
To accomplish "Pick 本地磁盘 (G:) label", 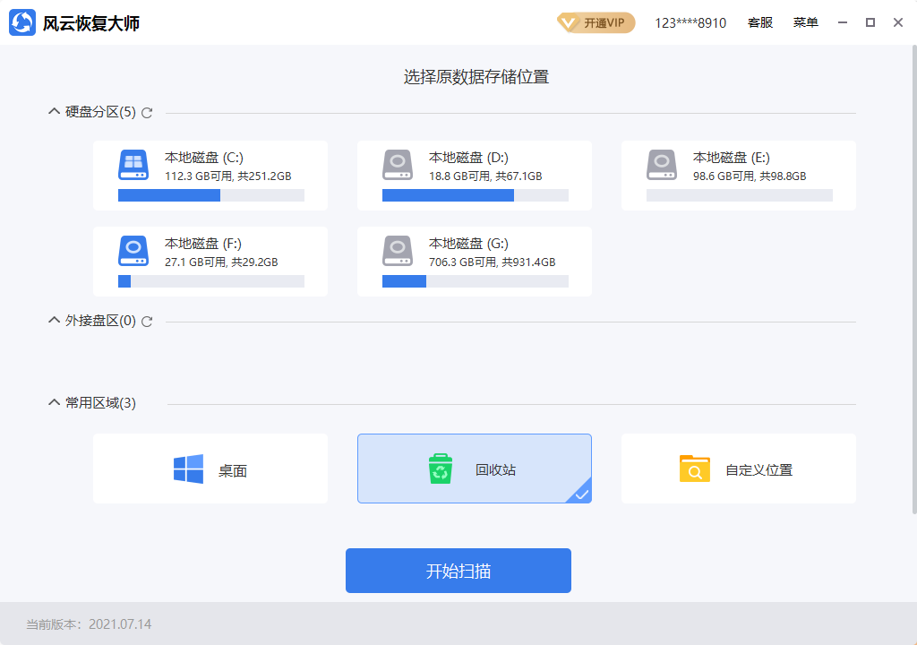I will coord(468,244).
